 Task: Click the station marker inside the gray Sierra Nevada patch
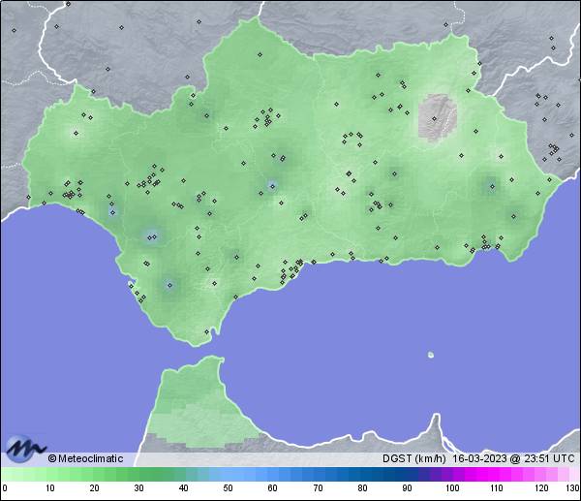(434, 118)
